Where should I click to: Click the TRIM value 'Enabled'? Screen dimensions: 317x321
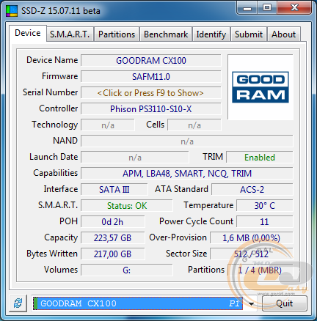[260, 158]
